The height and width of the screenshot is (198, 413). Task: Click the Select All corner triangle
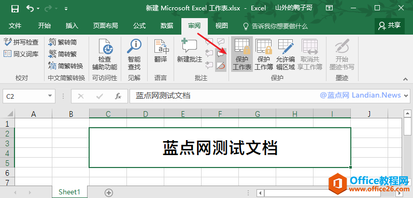point(9,114)
